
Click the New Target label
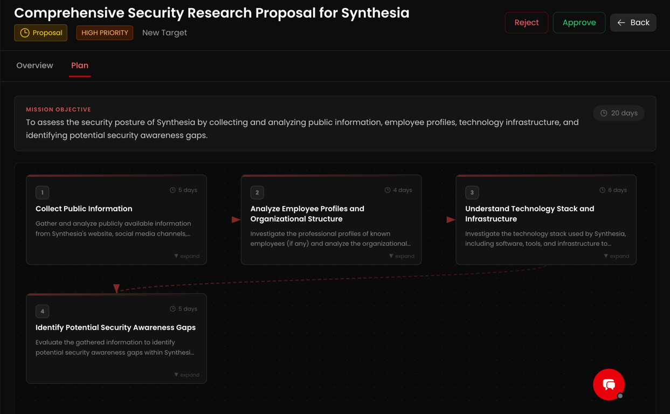click(164, 33)
